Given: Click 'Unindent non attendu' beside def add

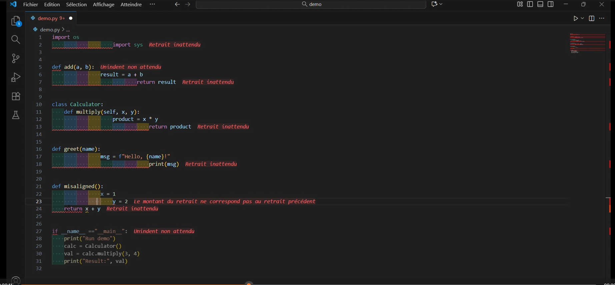Looking at the screenshot, I should point(131,67).
